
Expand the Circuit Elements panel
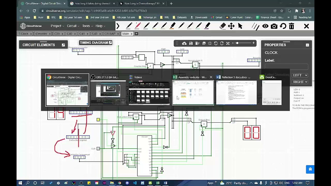63,45
